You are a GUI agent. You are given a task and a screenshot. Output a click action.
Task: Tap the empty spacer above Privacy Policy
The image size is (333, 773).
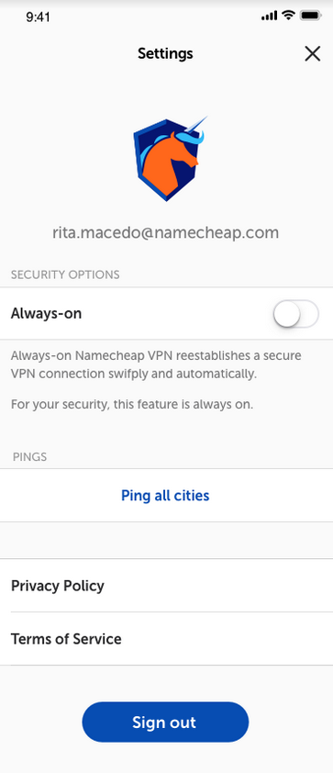click(167, 541)
